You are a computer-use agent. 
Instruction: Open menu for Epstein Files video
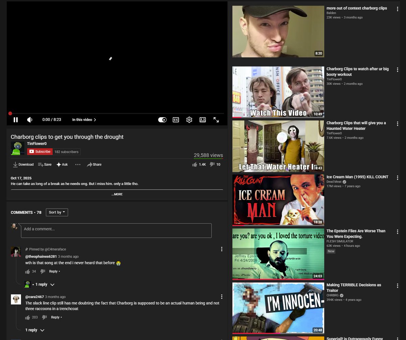(x=398, y=232)
